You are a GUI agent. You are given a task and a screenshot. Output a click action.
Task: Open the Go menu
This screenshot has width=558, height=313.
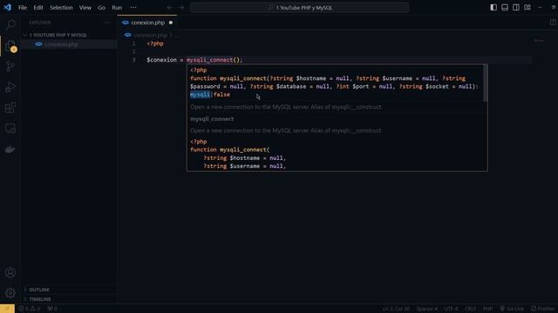coord(101,8)
